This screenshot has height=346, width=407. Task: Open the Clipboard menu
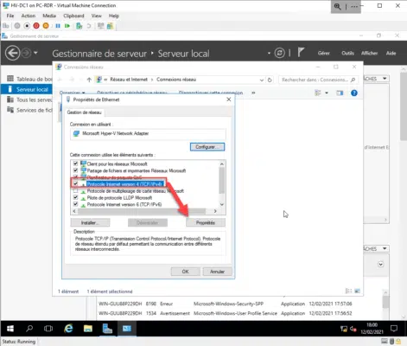pyautogui.click(x=73, y=16)
